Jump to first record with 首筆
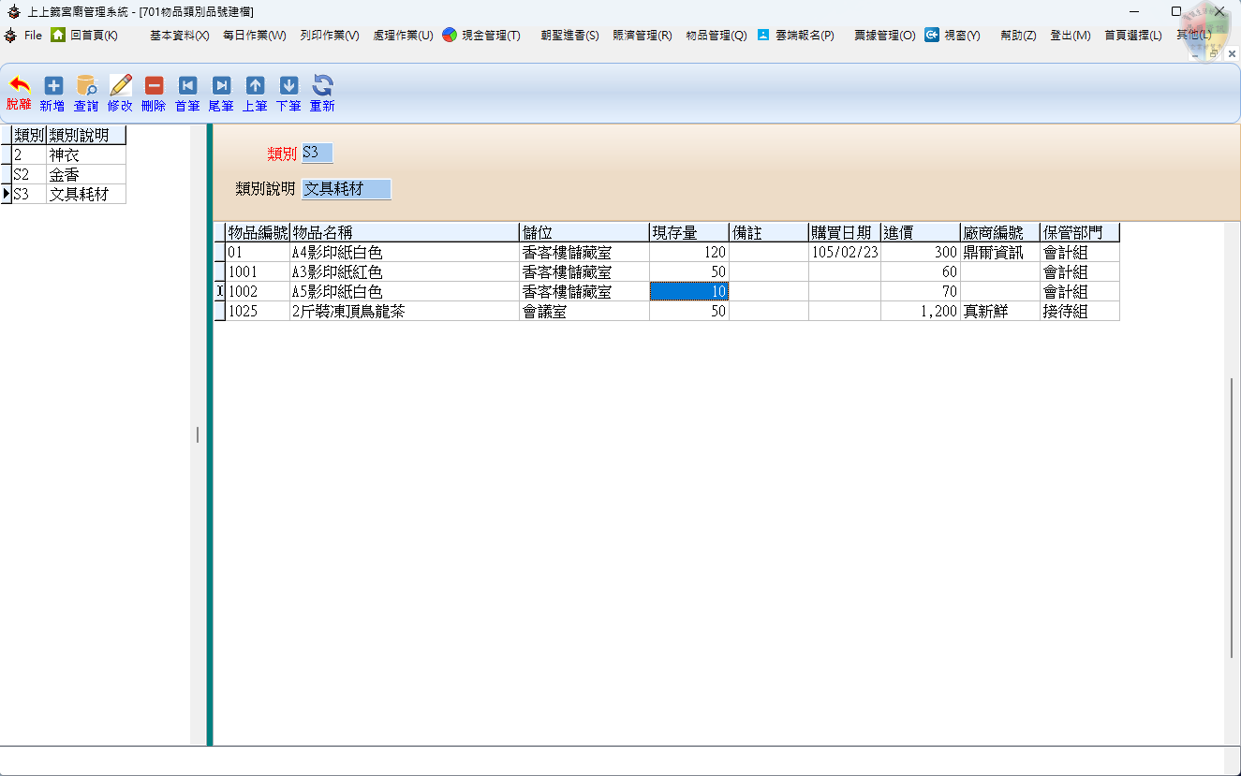1241x776 pixels. click(x=187, y=93)
